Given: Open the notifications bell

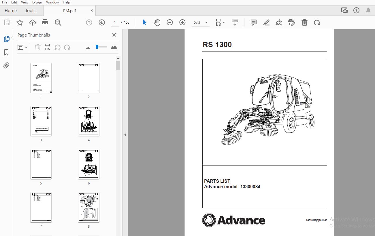Looking at the screenshot, I should click(x=368, y=10).
